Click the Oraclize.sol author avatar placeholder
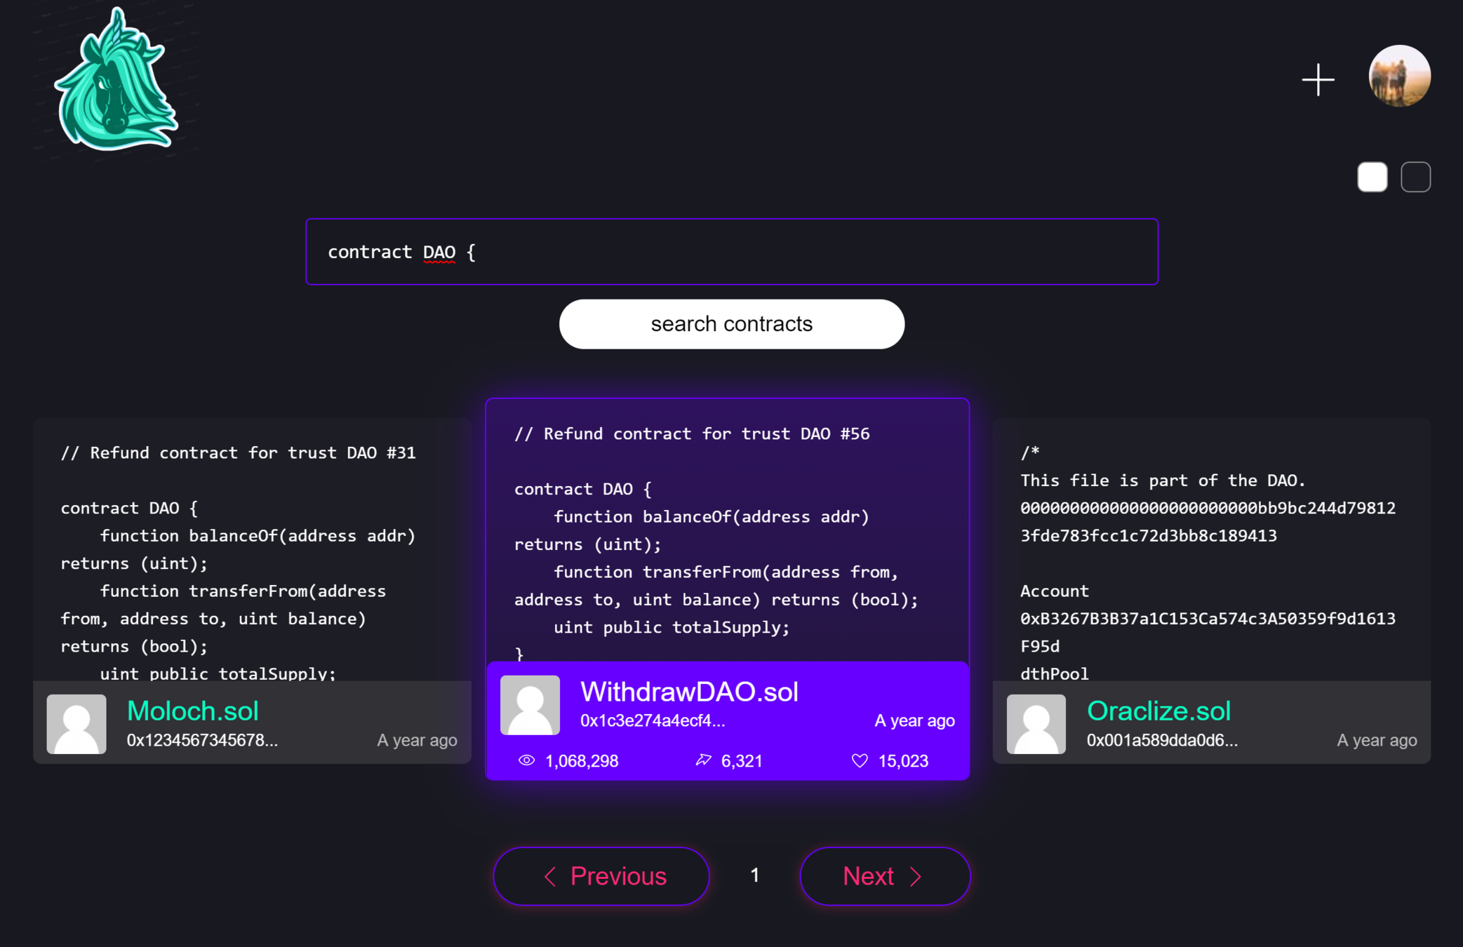 [1036, 724]
